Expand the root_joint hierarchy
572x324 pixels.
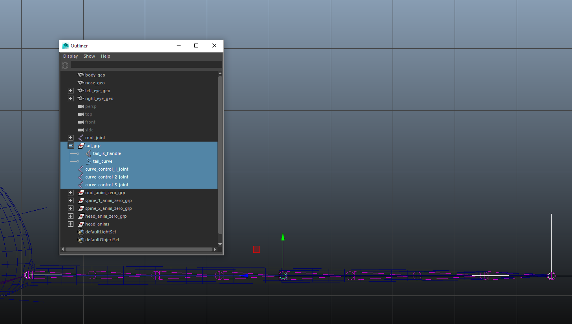point(71,138)
